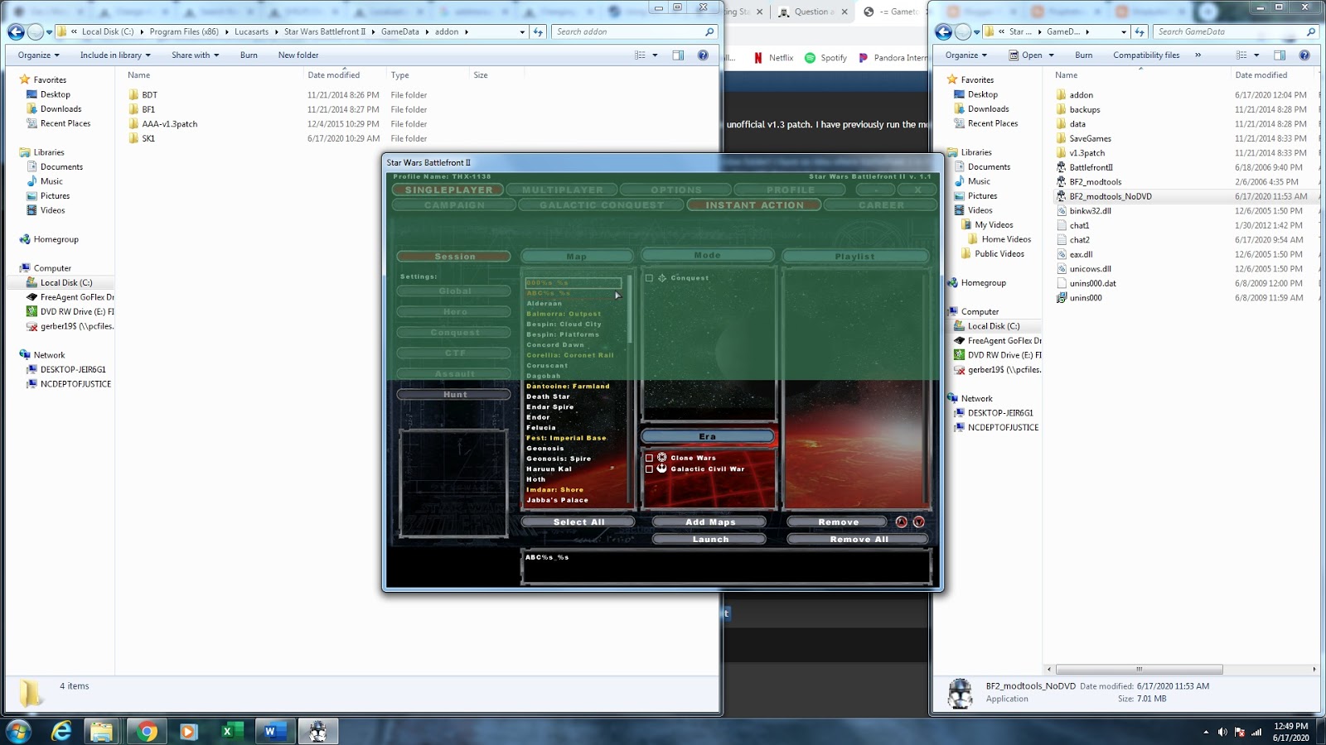Select the BF2_modtools application file icon

1061,182
